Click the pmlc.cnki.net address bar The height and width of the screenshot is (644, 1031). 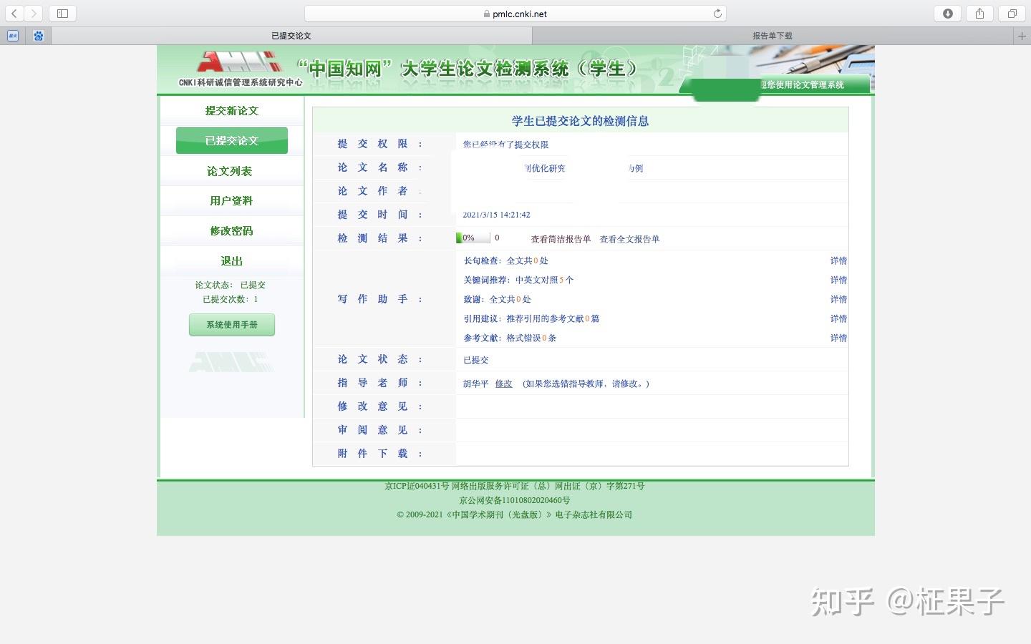[x=515, y=14]
